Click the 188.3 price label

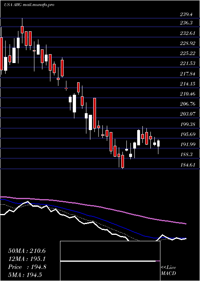tap(186, 155)
